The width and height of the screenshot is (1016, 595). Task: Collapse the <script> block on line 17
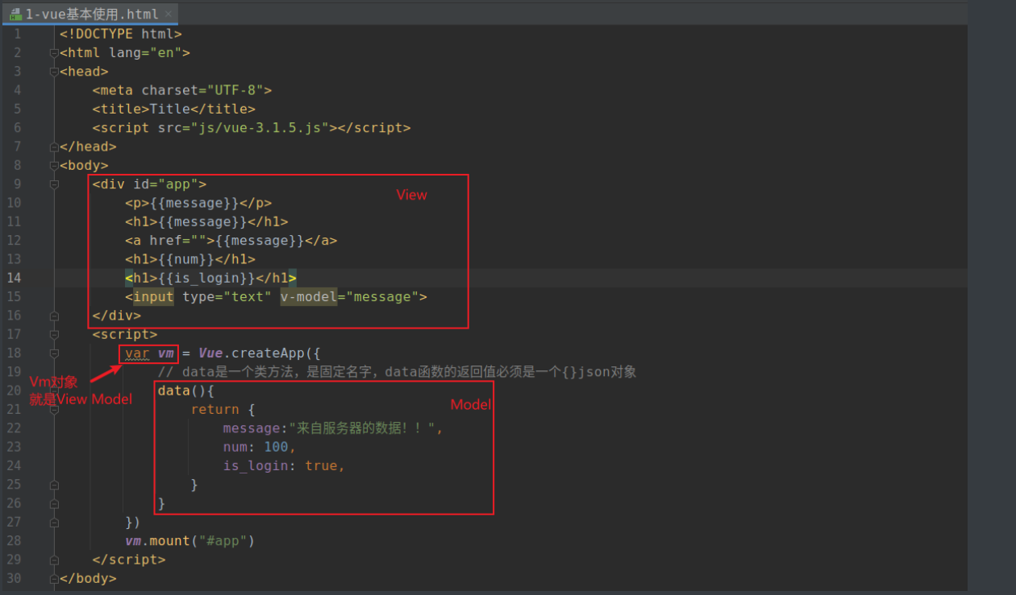(54, 334)
